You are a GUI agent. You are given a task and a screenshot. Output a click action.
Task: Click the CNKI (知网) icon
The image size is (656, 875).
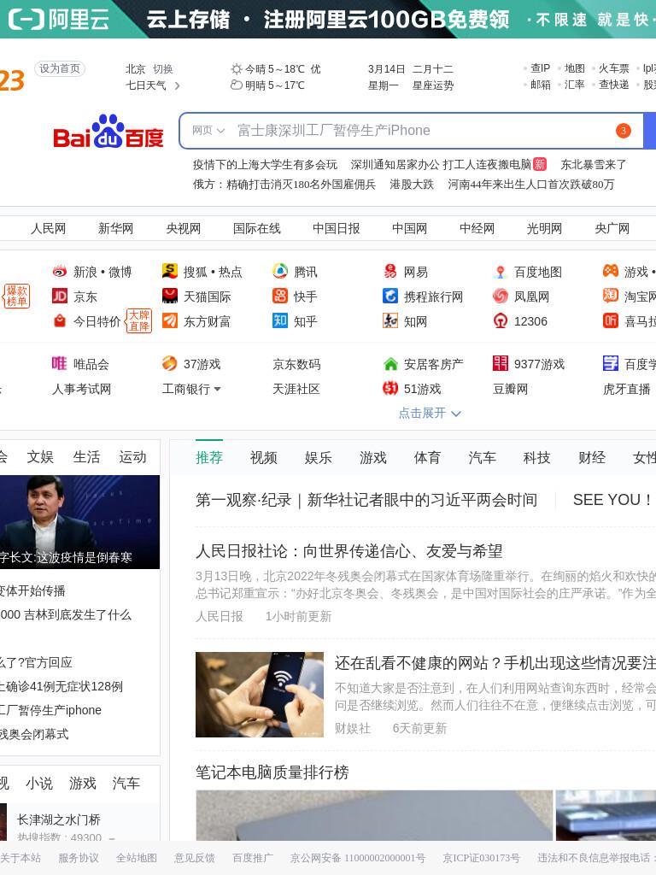point(389,320)
